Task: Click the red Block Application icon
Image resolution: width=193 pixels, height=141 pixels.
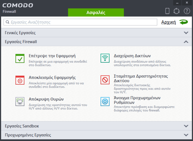Action: click(x=20, y=80)
